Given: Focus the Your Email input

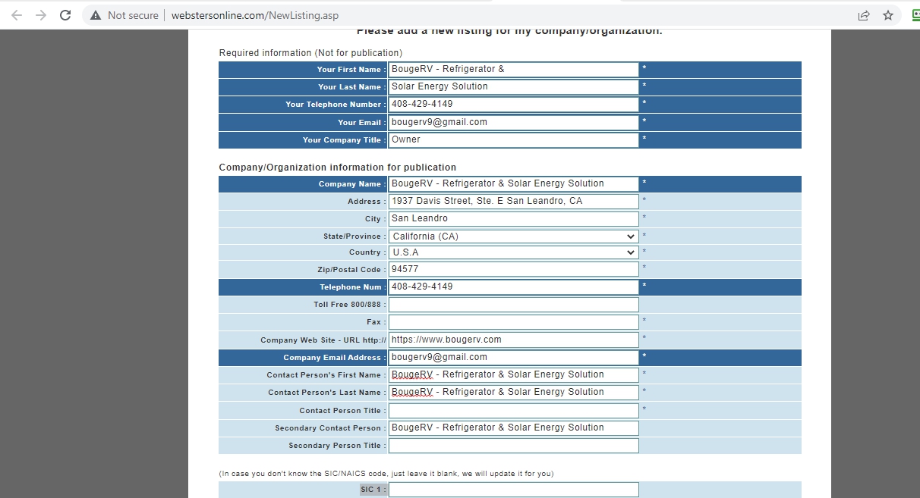Looking at the screenshot, I should tap(513, 122).
